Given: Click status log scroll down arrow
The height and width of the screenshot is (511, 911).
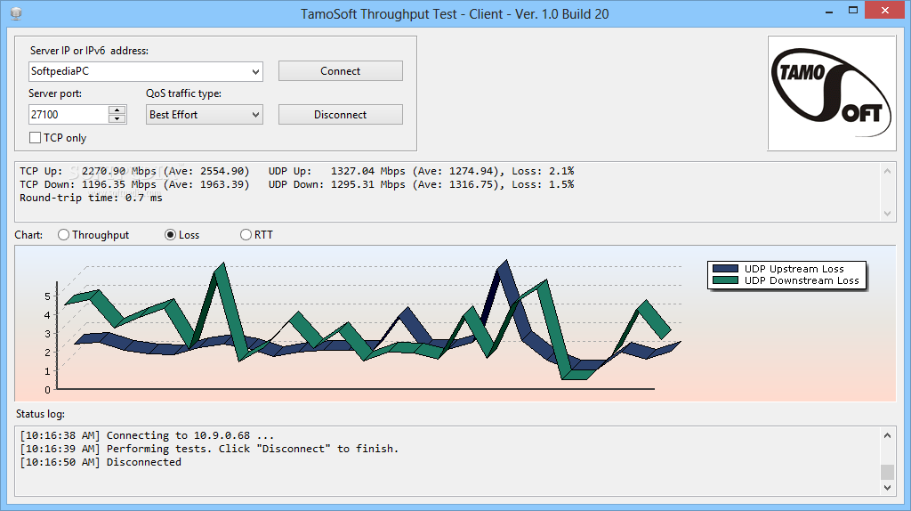Looking at the screenshot, I should pyautogui.click(x=887, y=488).
